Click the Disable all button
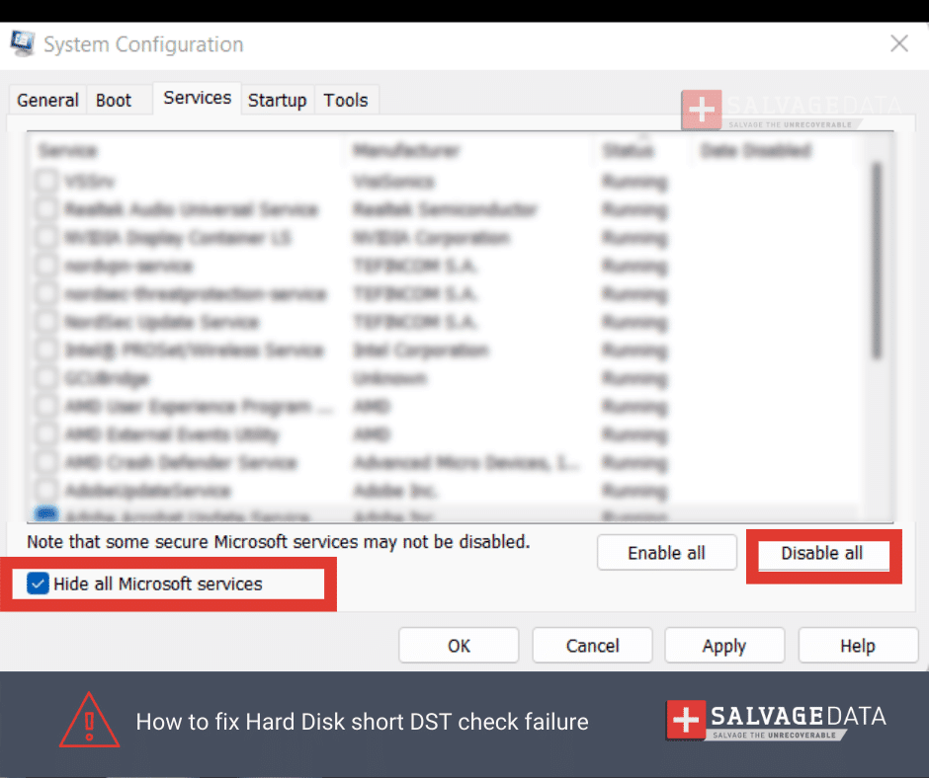Screen dimensions: 929x778 tap(823, 556)
